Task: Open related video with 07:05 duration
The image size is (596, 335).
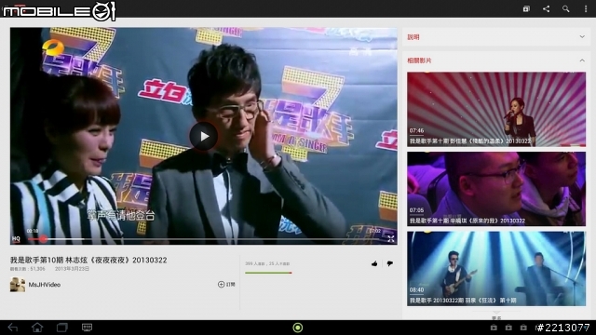Action: 496,189
